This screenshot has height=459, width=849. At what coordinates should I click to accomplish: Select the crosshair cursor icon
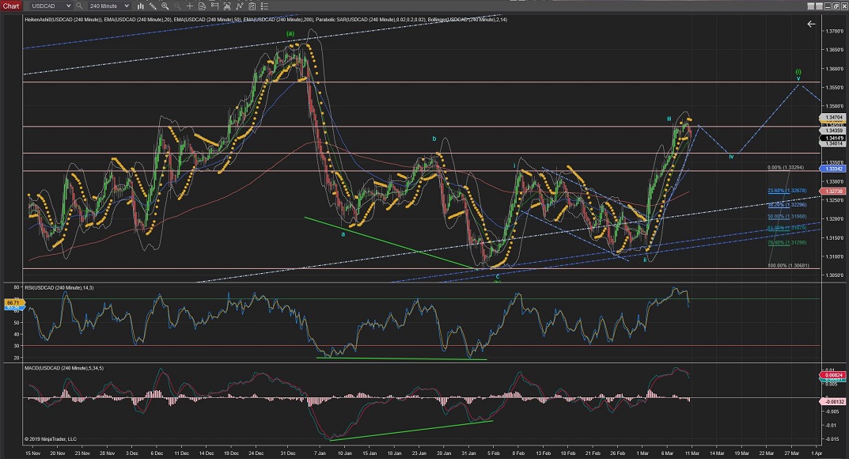190,6
